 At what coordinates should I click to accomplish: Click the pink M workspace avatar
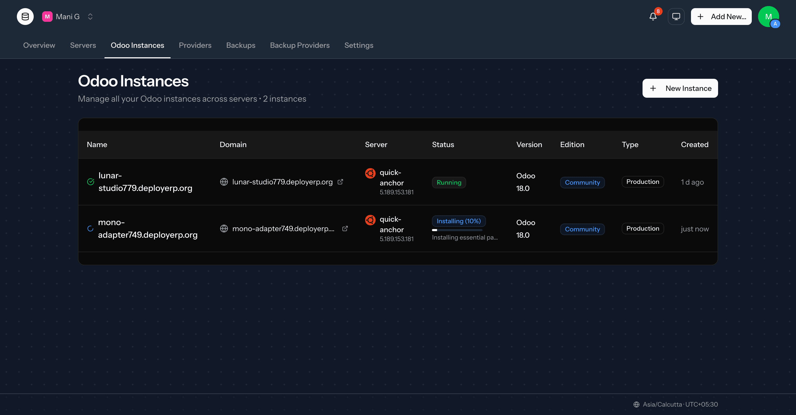(x=47, y=17)
